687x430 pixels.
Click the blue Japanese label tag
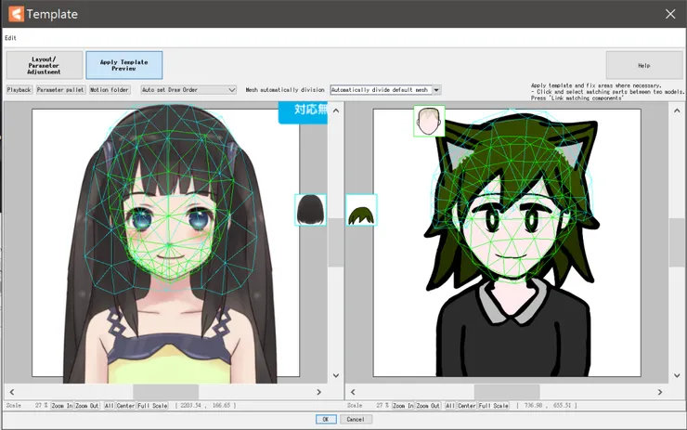click(304, 112)
